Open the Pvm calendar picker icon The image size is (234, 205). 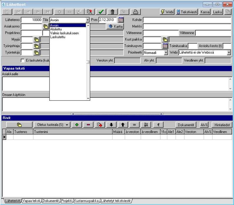point(121,20)
